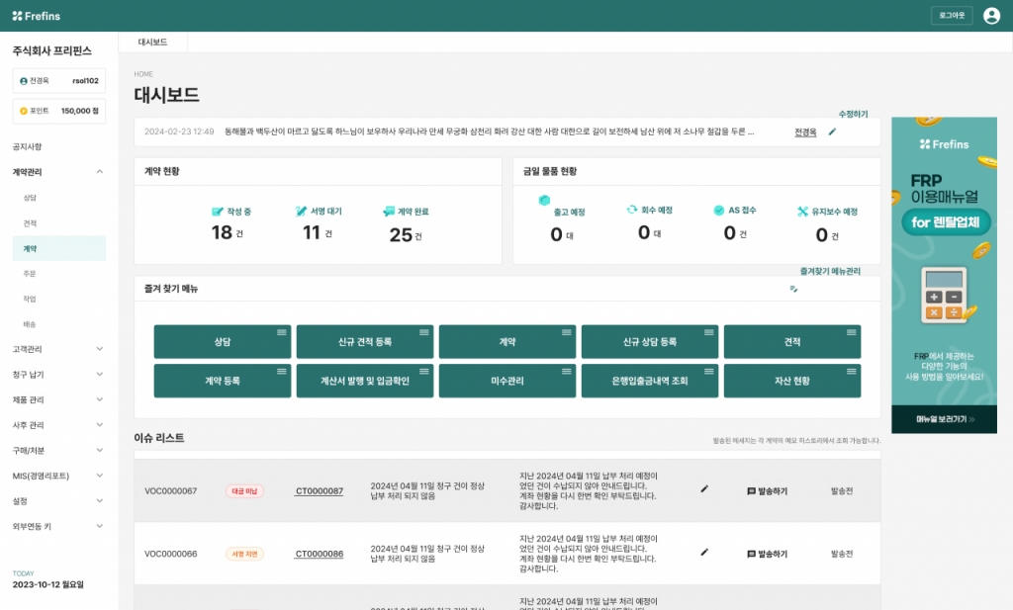Click the user profile avatar icon

click(991, 16)
